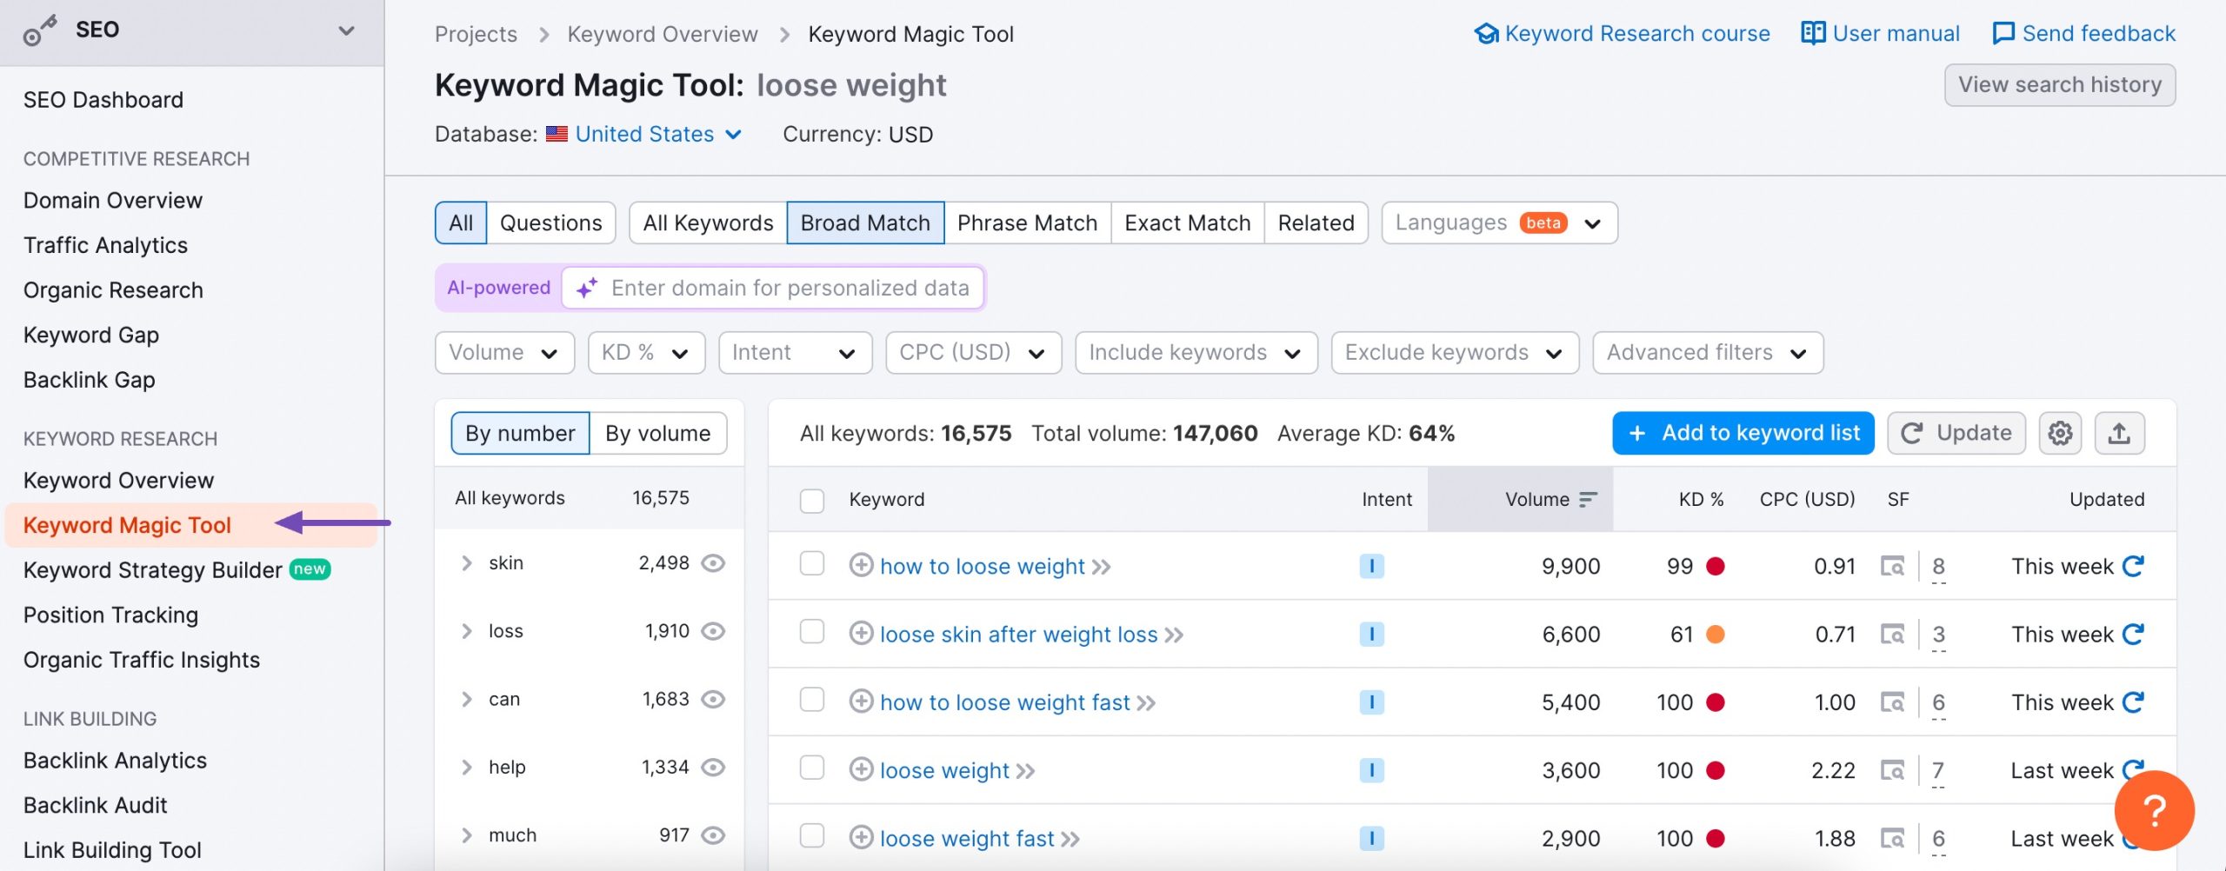2226x871 pixels.
Task: Click intent badge in 'how to loose weight fast' row
Action: pyautogui.click(x=1371, y=701)
